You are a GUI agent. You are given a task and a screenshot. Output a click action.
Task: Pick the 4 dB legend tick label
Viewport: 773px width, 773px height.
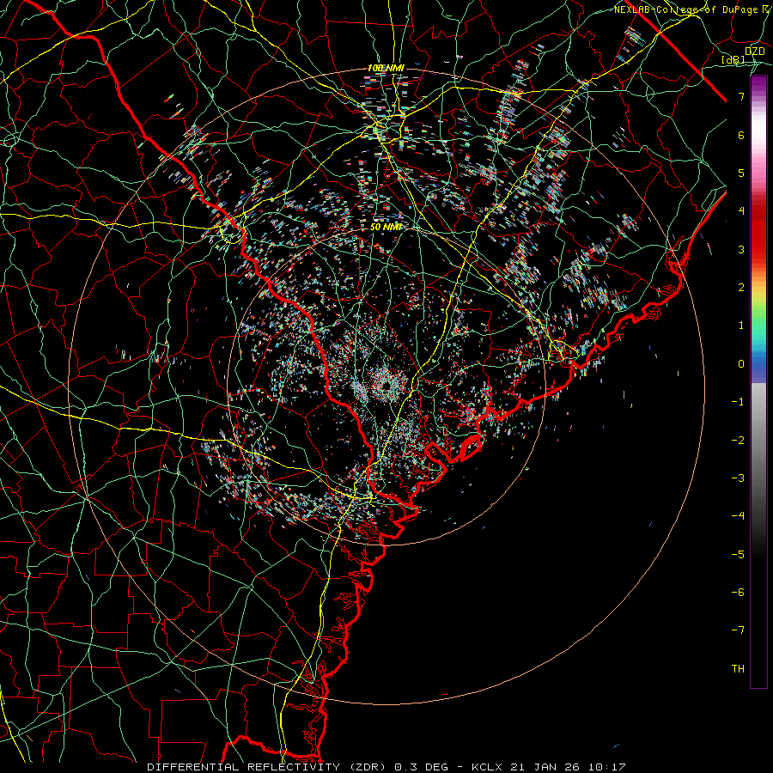pyautogui.click(x=741, y=211)
